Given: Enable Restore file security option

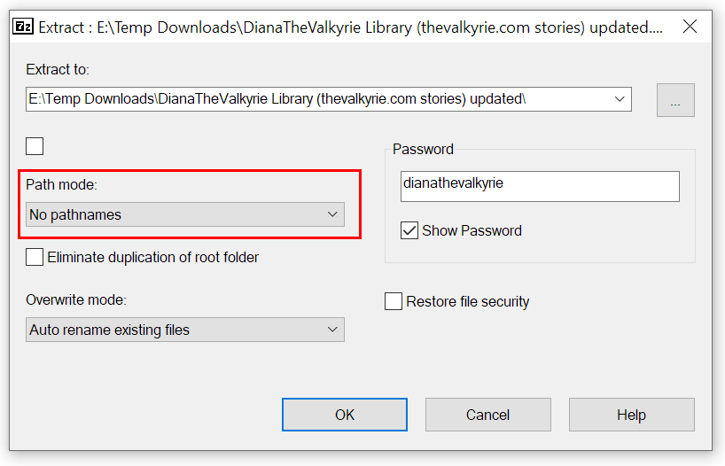Looking at the screenshot, I should [394, 301].
